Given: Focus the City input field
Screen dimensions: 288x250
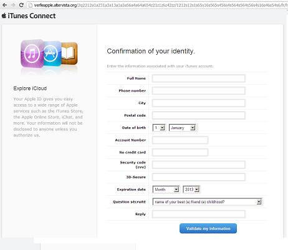Looking at the screenshot, I should pyautogui.click(x=198, y=103).
